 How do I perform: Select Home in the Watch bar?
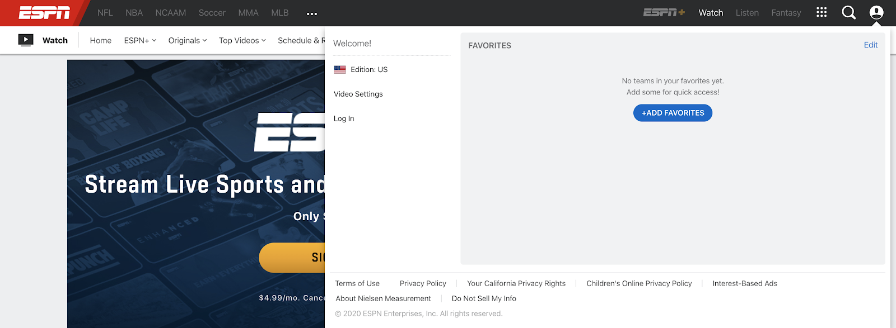point(101,40)
